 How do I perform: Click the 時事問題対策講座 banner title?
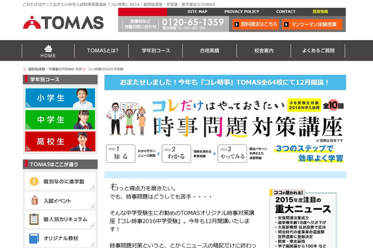(x=248, y=126)
